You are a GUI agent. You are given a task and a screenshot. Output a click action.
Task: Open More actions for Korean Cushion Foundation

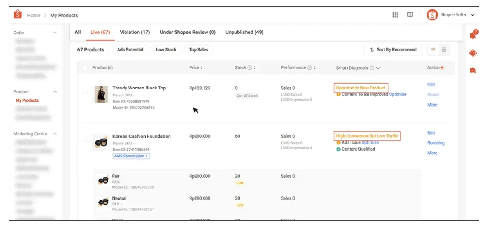click(x=432, y=153)
